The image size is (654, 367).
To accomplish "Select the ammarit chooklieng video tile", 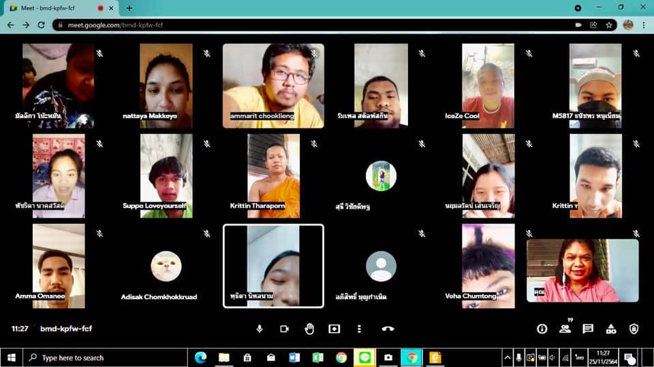I will tap(273, 86).
